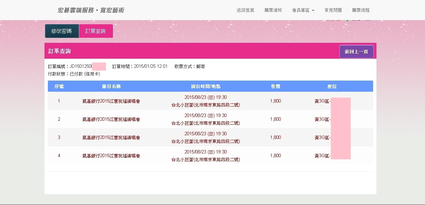Click program name in row 4
Image resolution: width=425 pixels, height=205 pixels.
tap(111, 156)
